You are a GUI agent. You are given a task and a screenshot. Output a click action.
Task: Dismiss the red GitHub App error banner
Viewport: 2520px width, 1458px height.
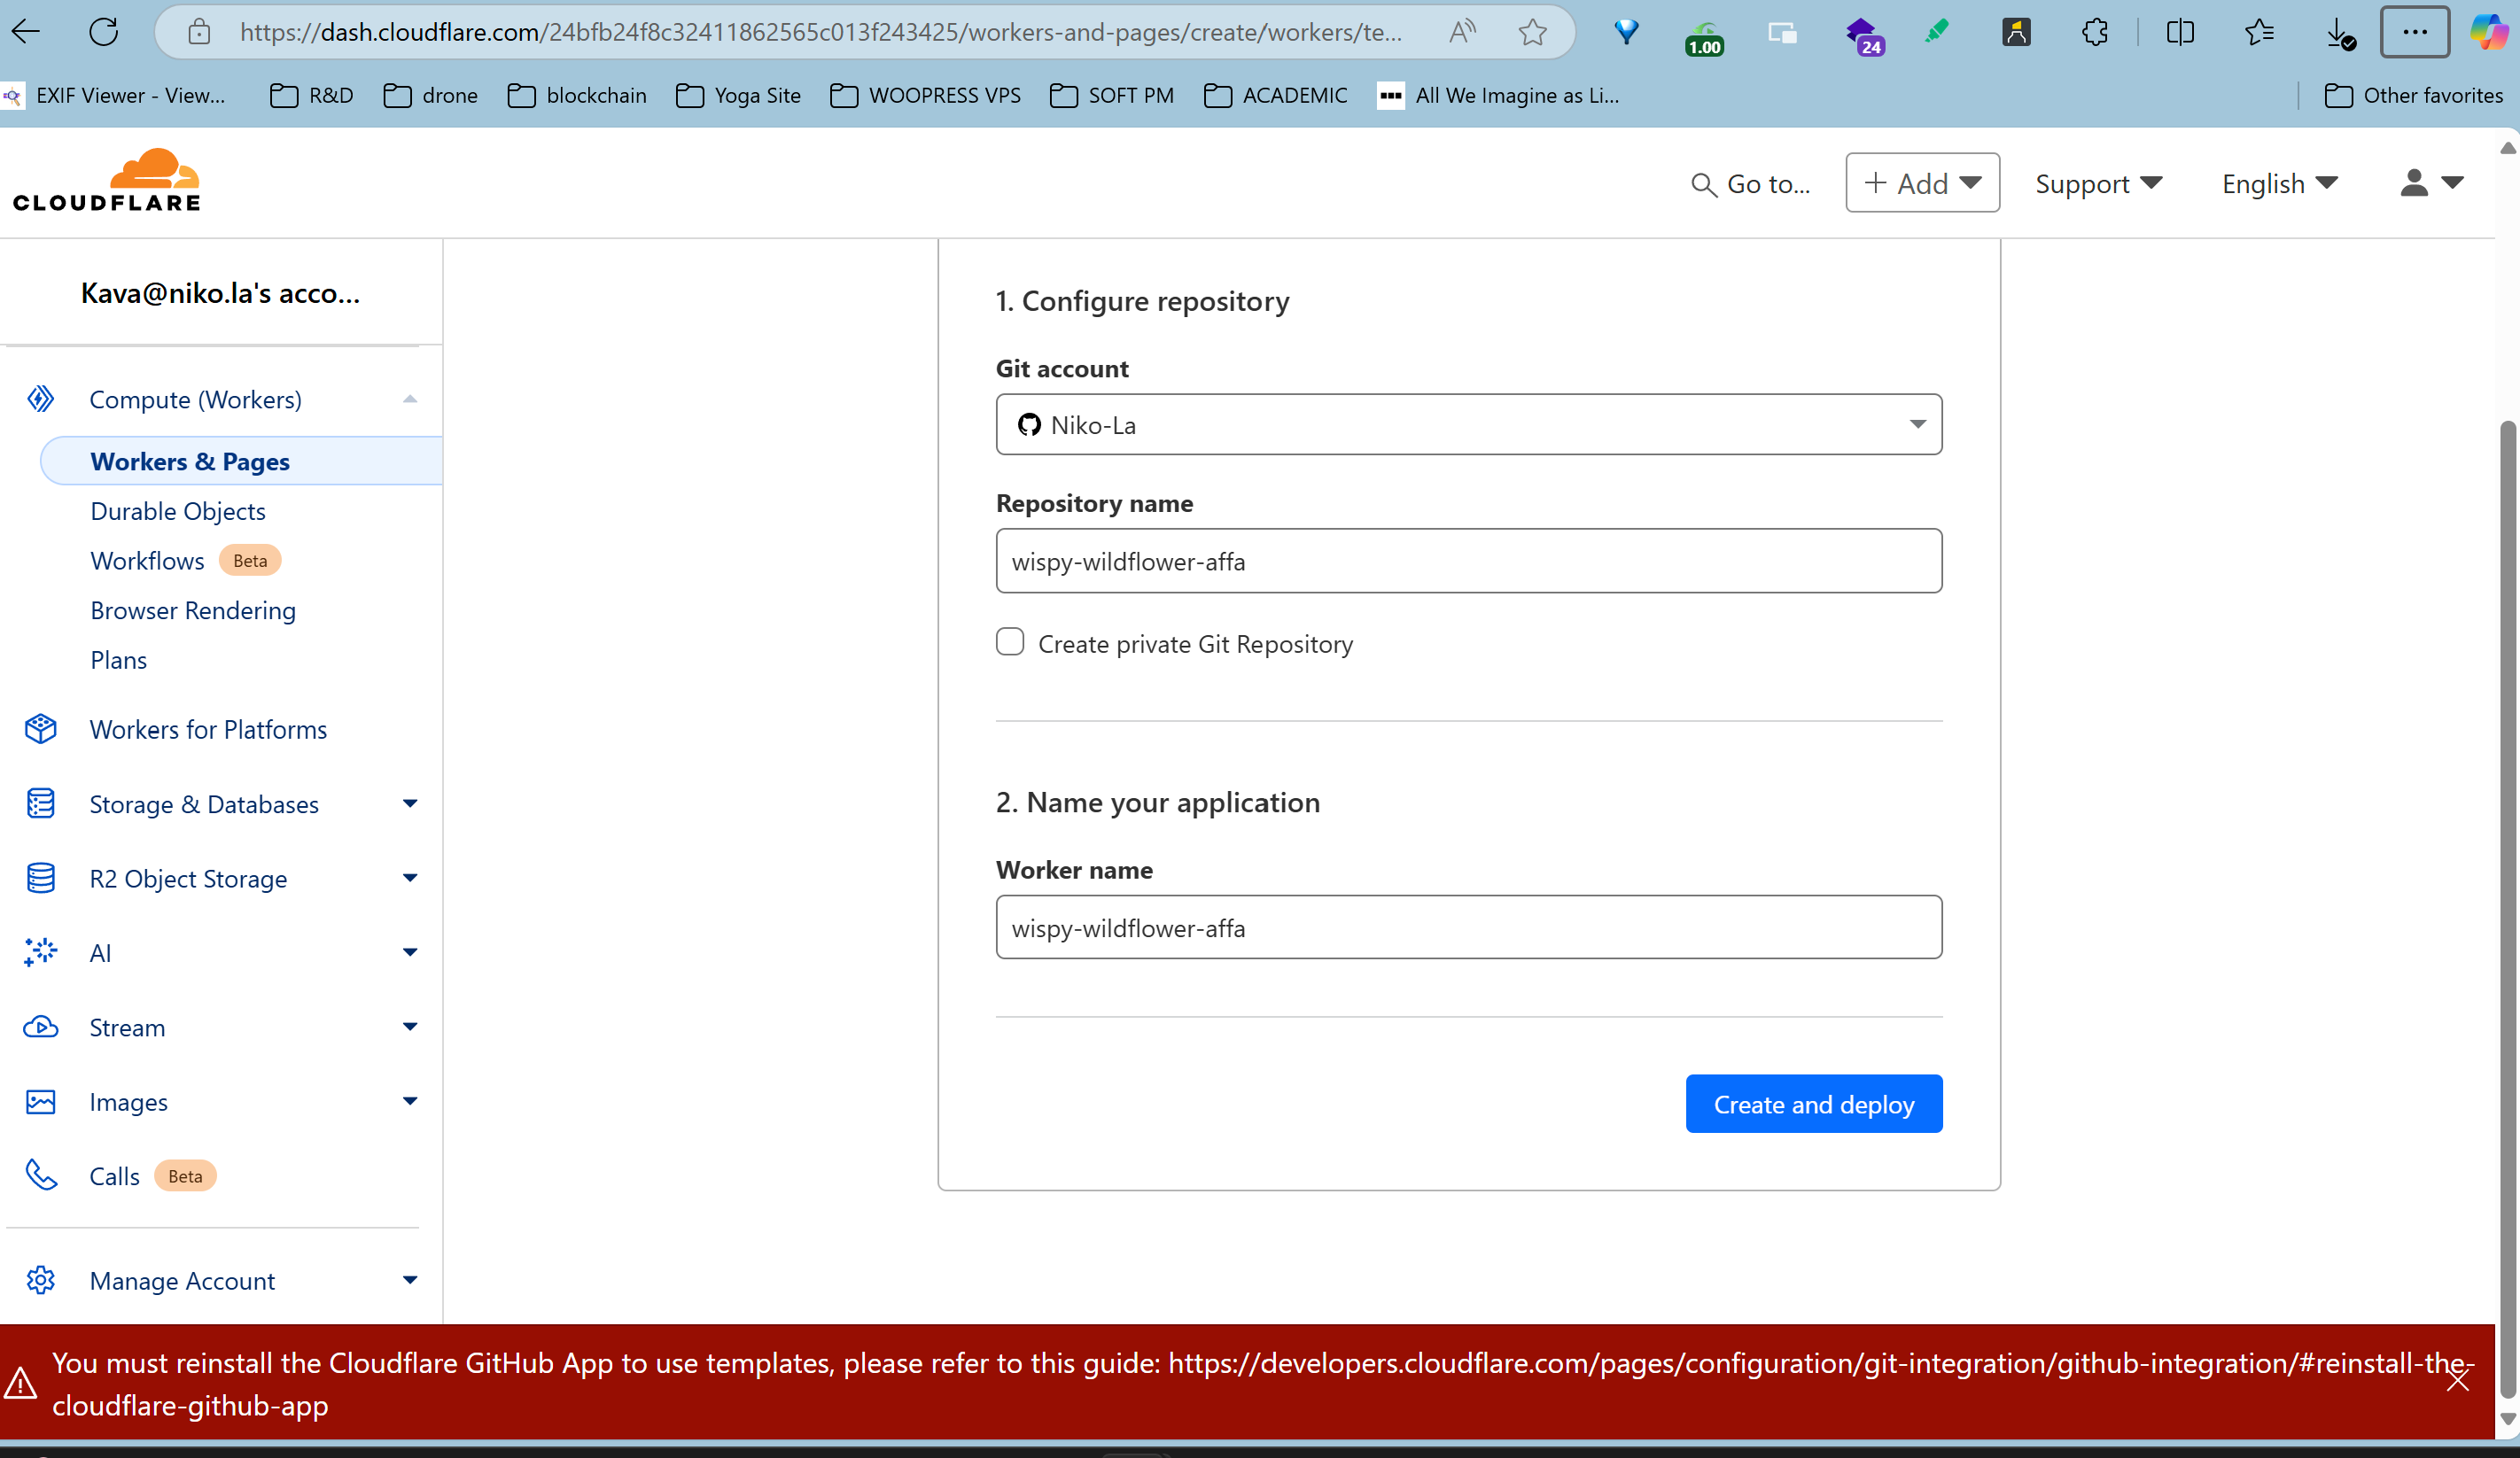2457,1382
